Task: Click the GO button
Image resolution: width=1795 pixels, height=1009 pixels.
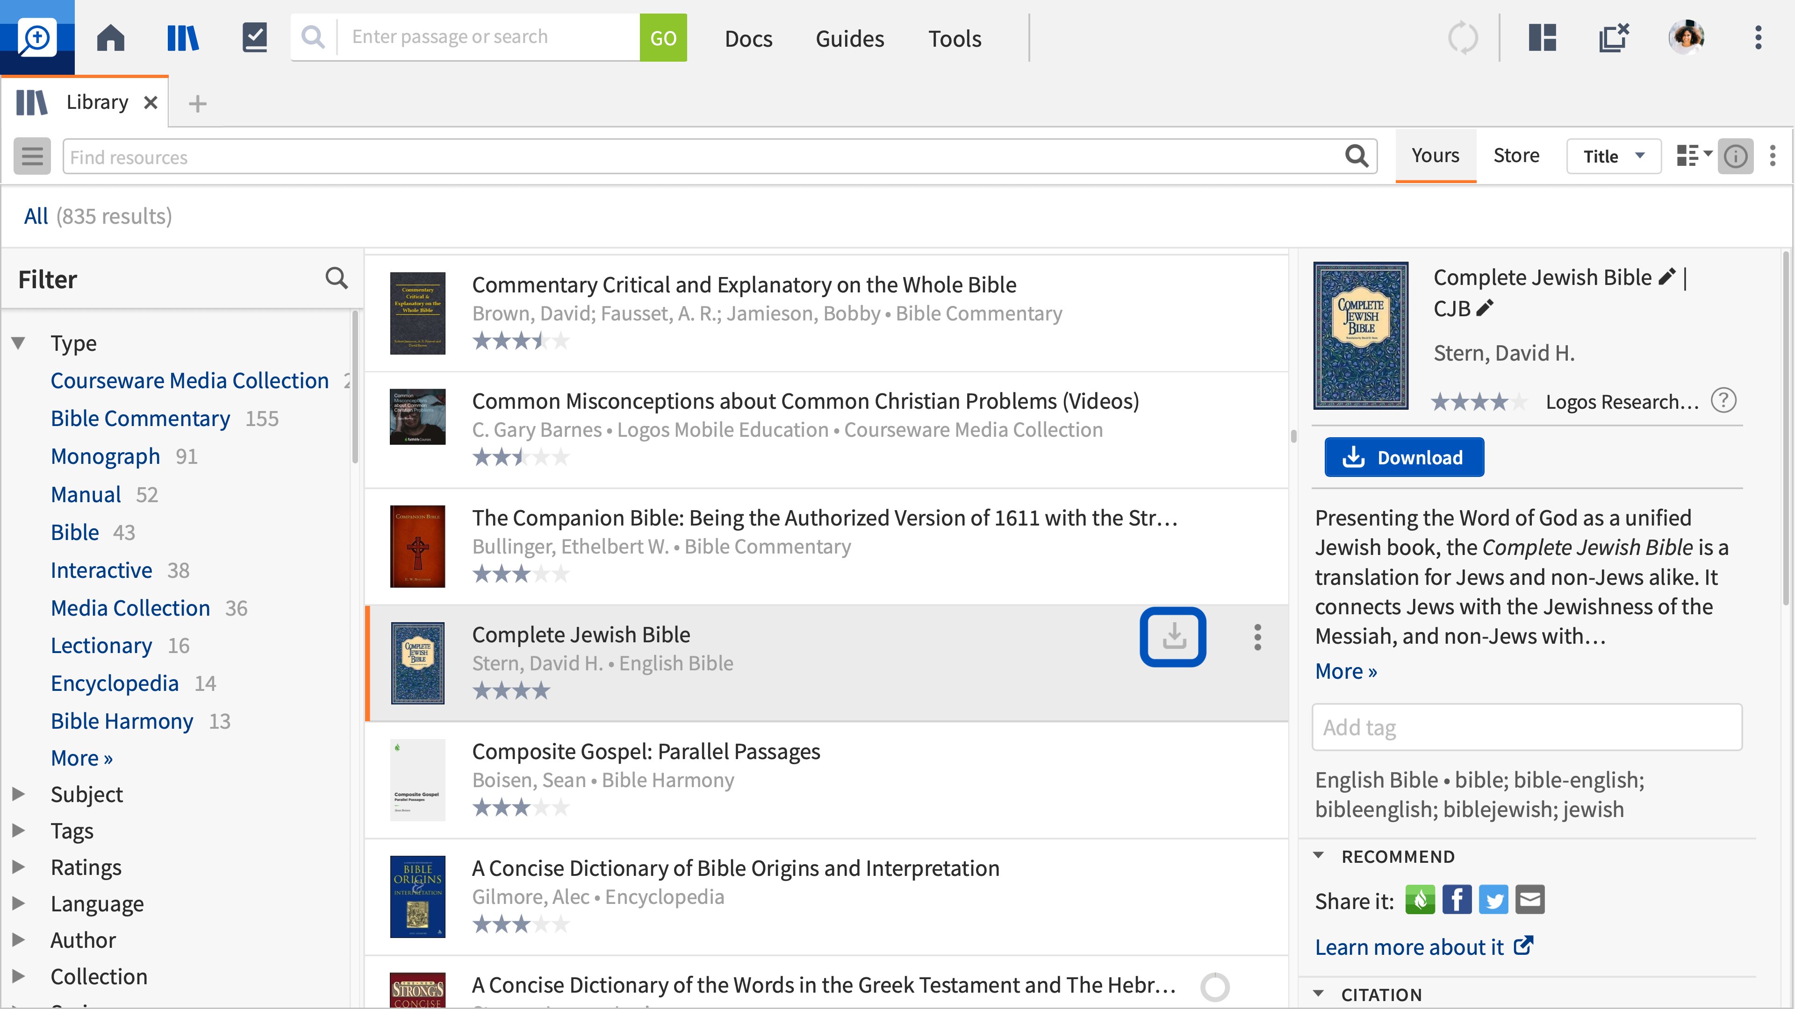Action: coord(663,37)
